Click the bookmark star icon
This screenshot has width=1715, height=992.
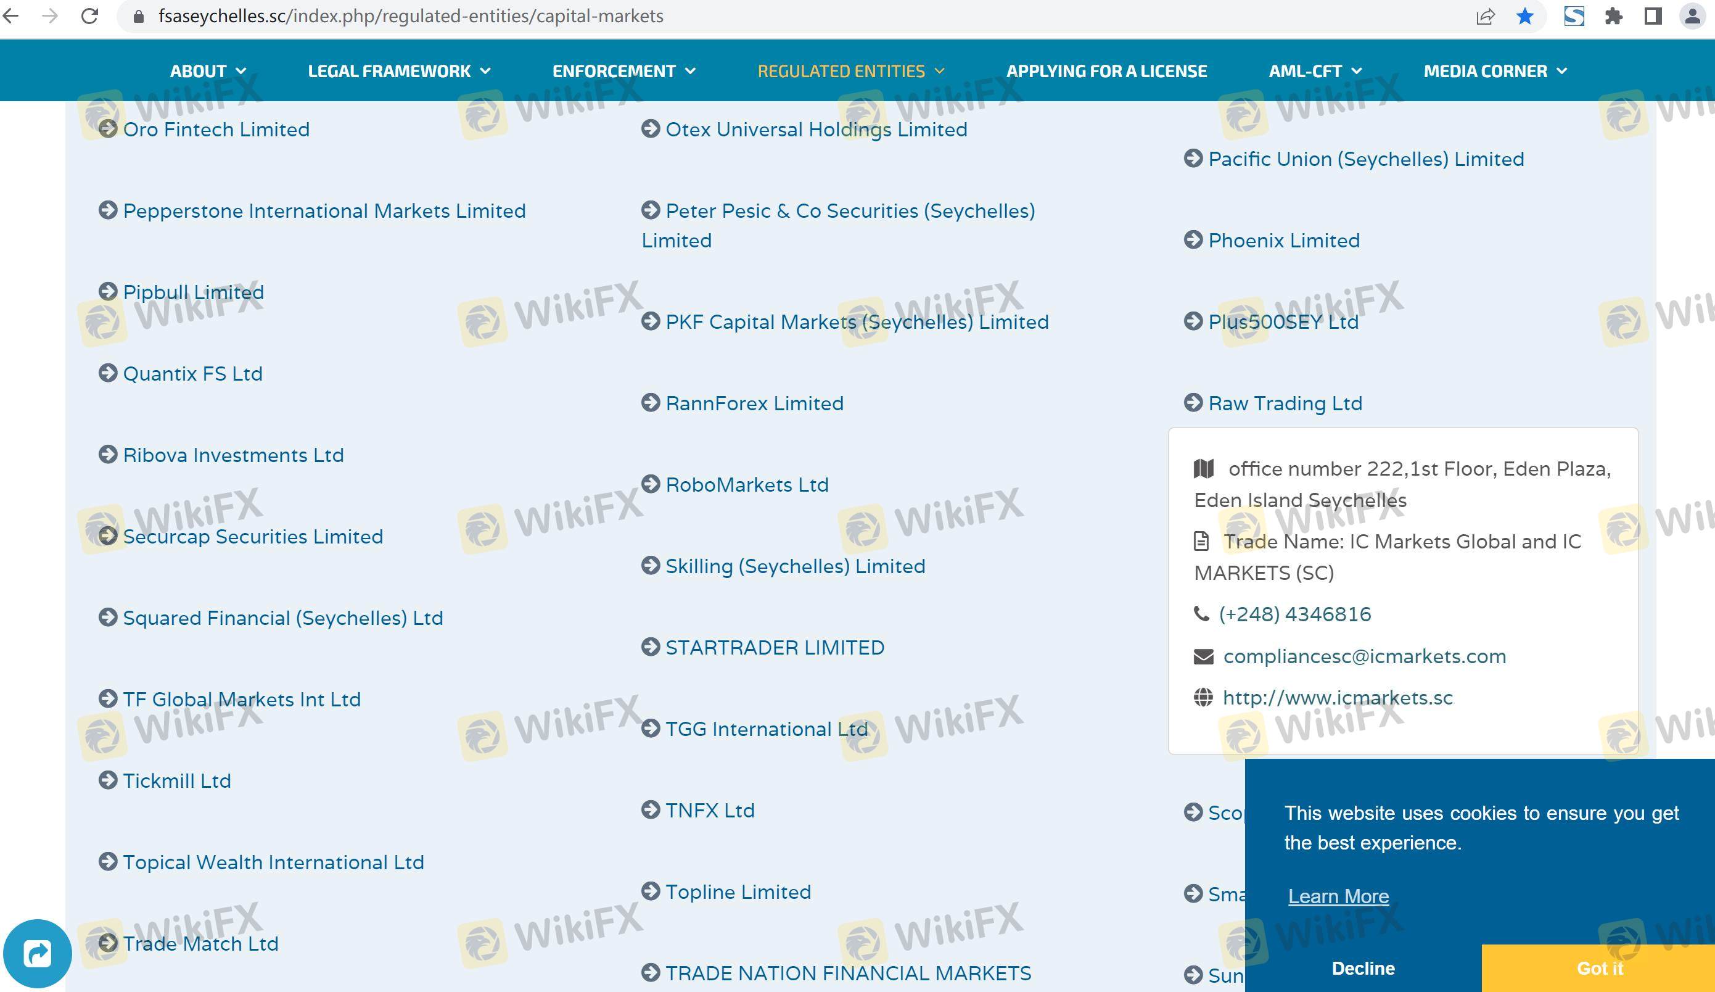click(1524, 16)
